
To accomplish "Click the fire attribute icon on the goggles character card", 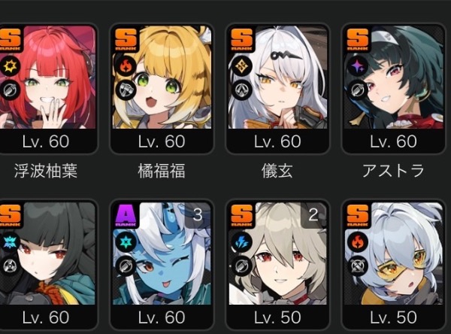I will (x=358, y=242).
